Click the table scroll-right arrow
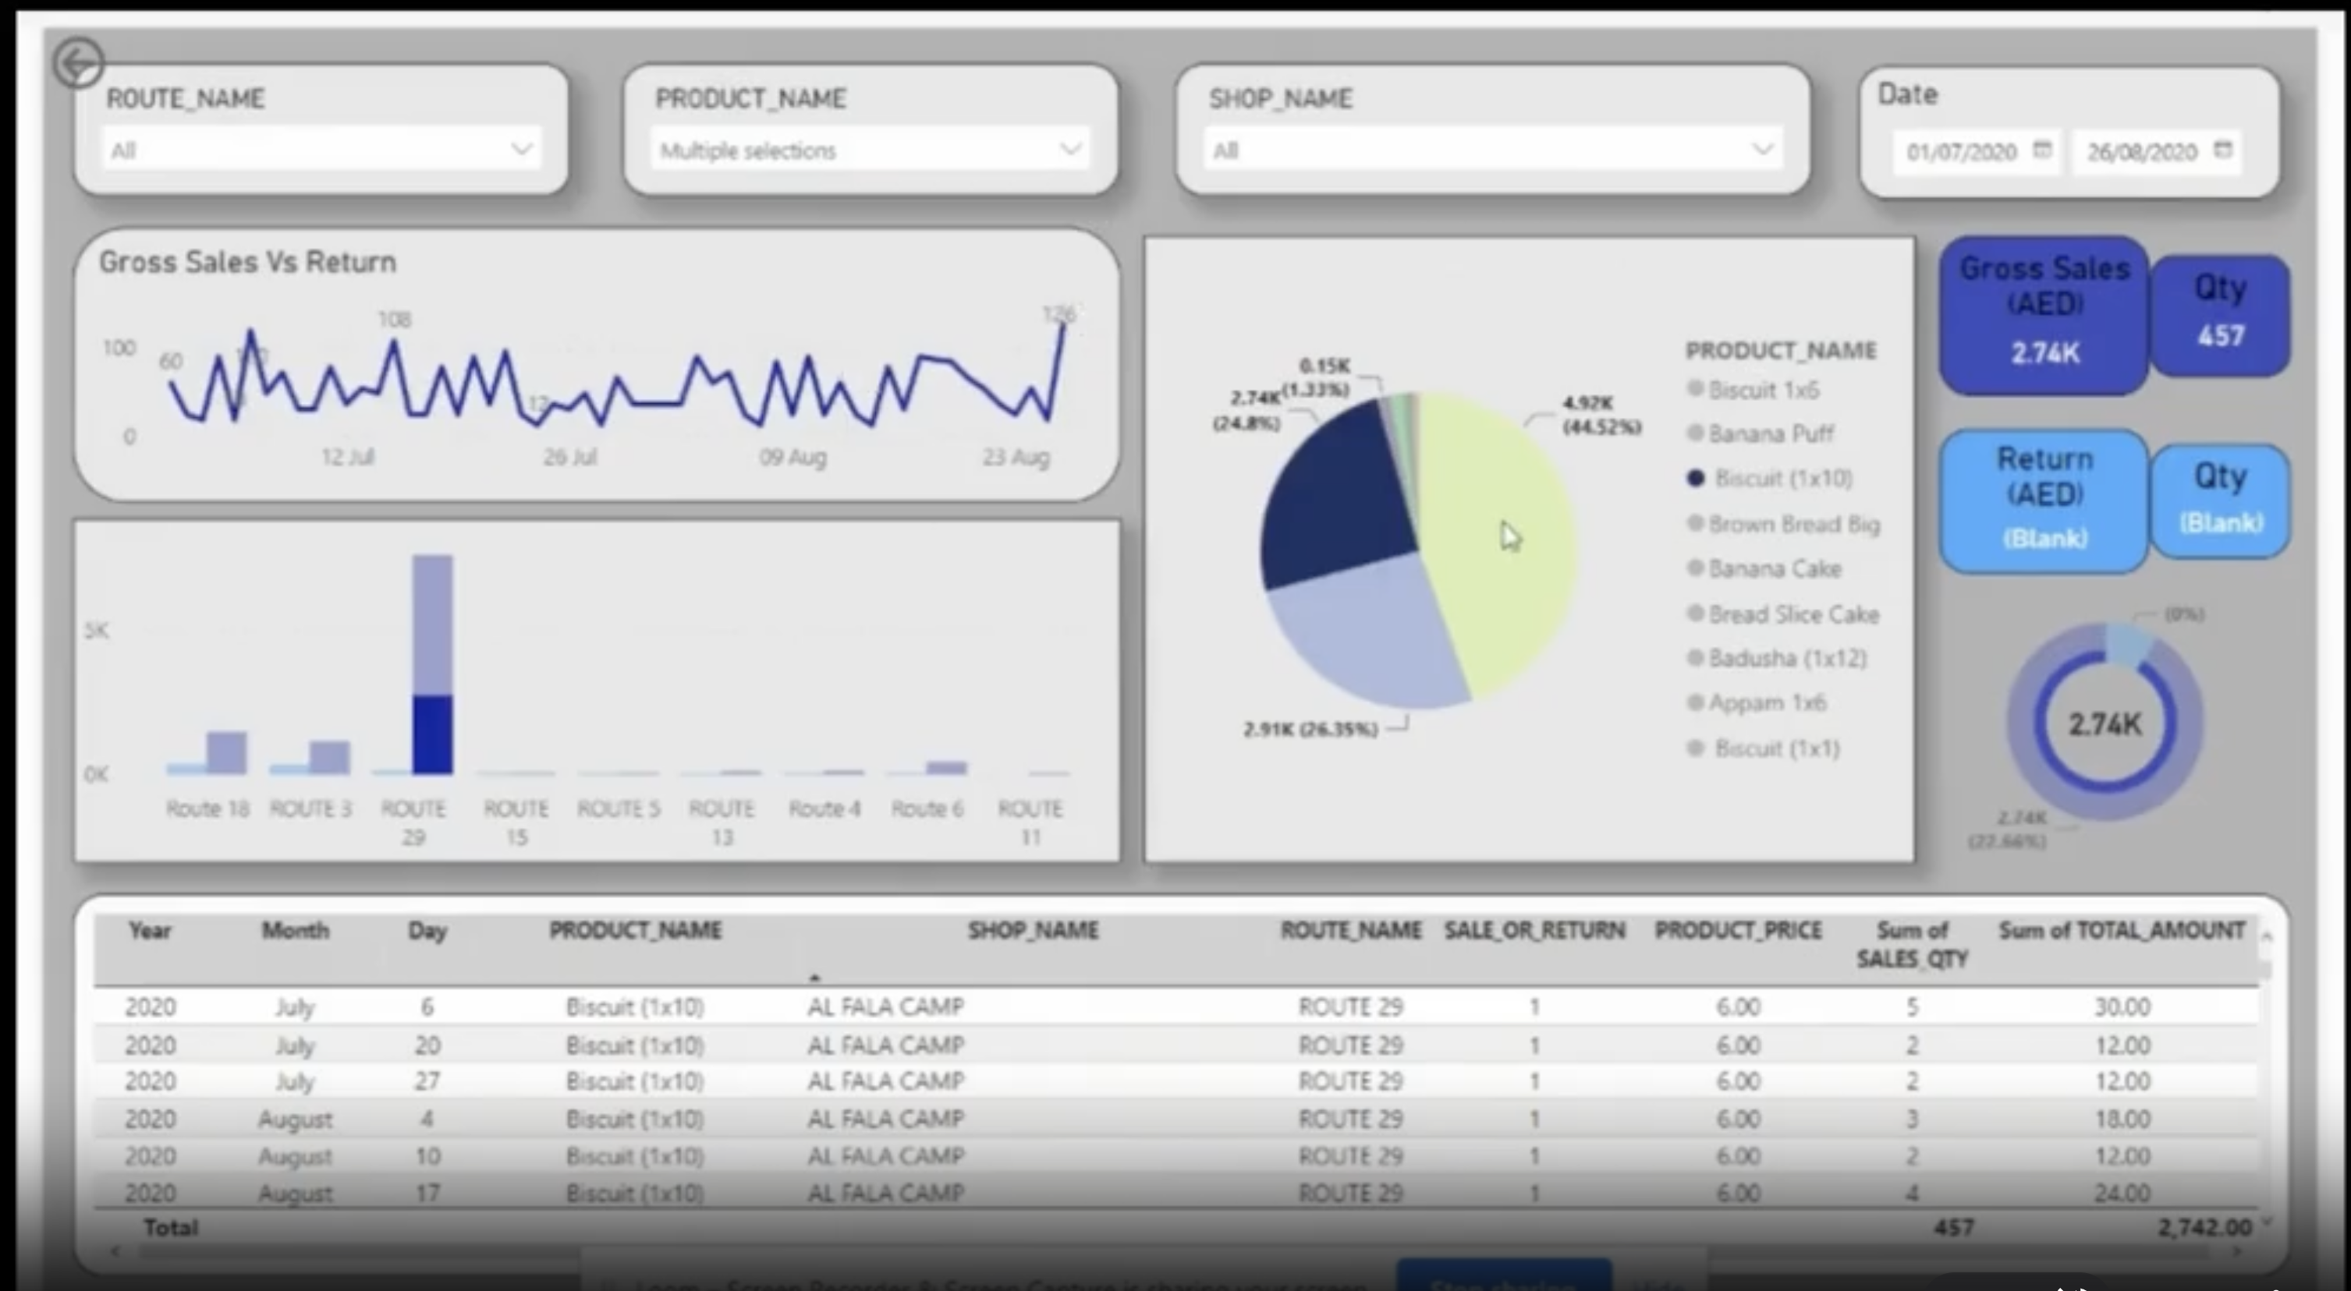Screen dimensions: 2351x1291 point(2237,1251)
